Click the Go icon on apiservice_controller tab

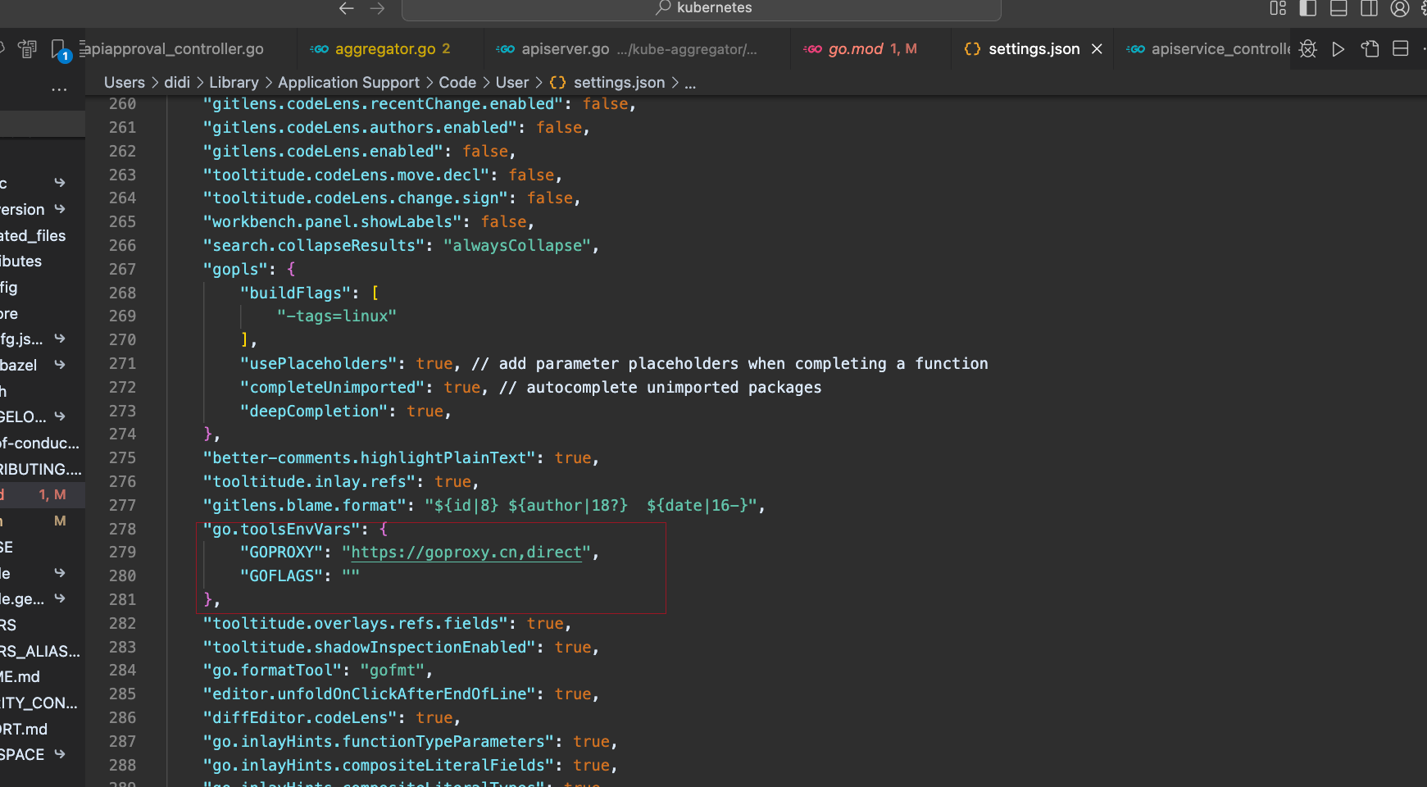coord(1135,49)
